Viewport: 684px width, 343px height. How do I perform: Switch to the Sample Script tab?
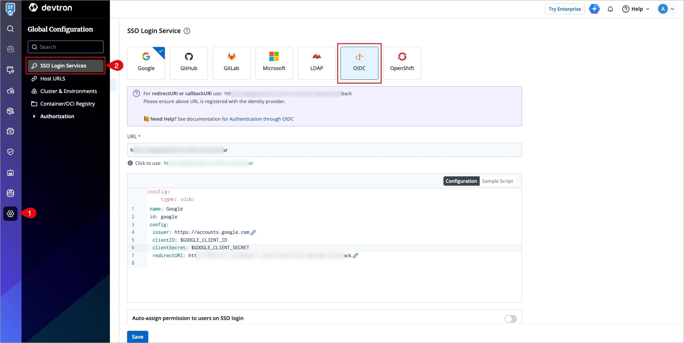coord(497,181)
